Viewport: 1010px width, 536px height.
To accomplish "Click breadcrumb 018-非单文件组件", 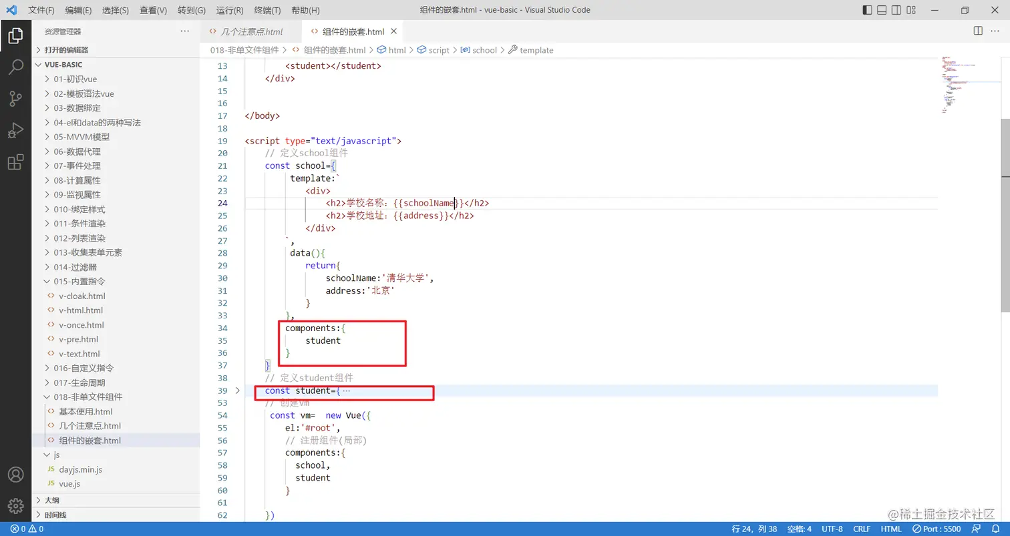I will [244, 50].
